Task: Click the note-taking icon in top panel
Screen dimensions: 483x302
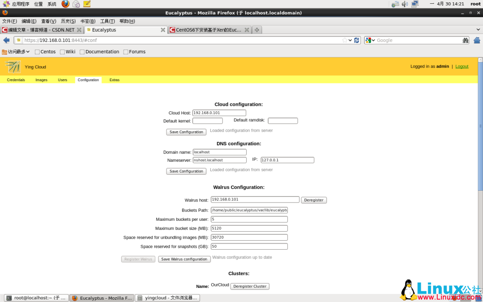Action: (87, 4)
